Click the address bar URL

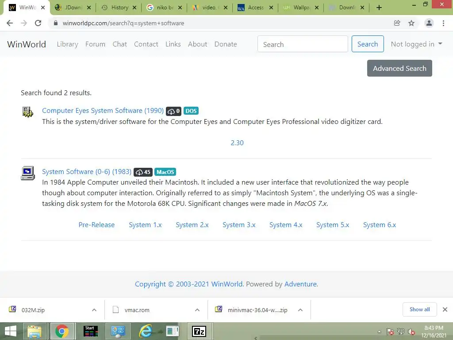[123, 23]
